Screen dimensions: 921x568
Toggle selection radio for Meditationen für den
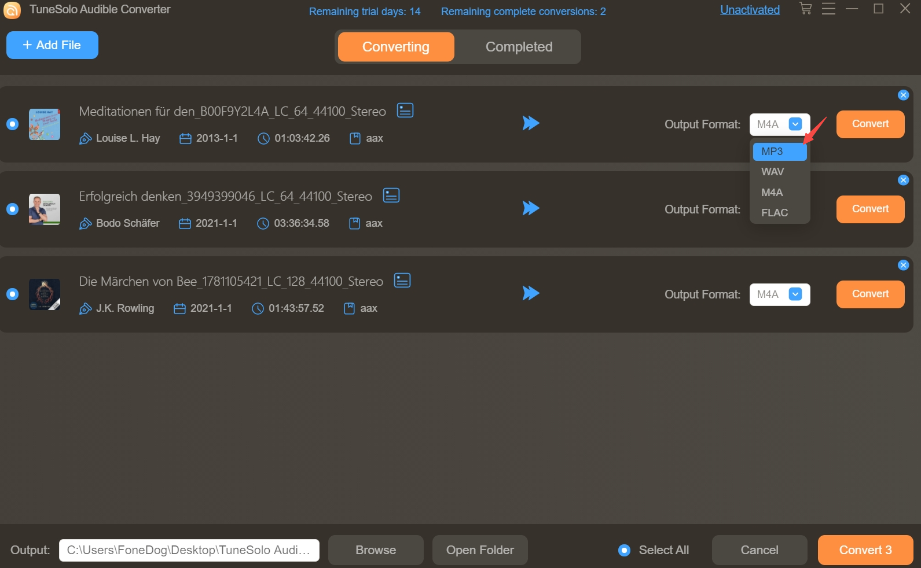tap(12, 124)
